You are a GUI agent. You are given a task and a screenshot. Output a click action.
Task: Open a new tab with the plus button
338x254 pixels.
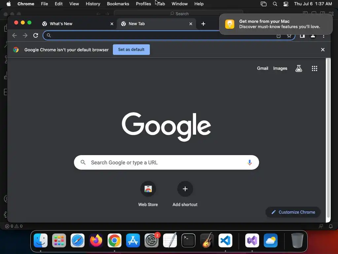203,24
